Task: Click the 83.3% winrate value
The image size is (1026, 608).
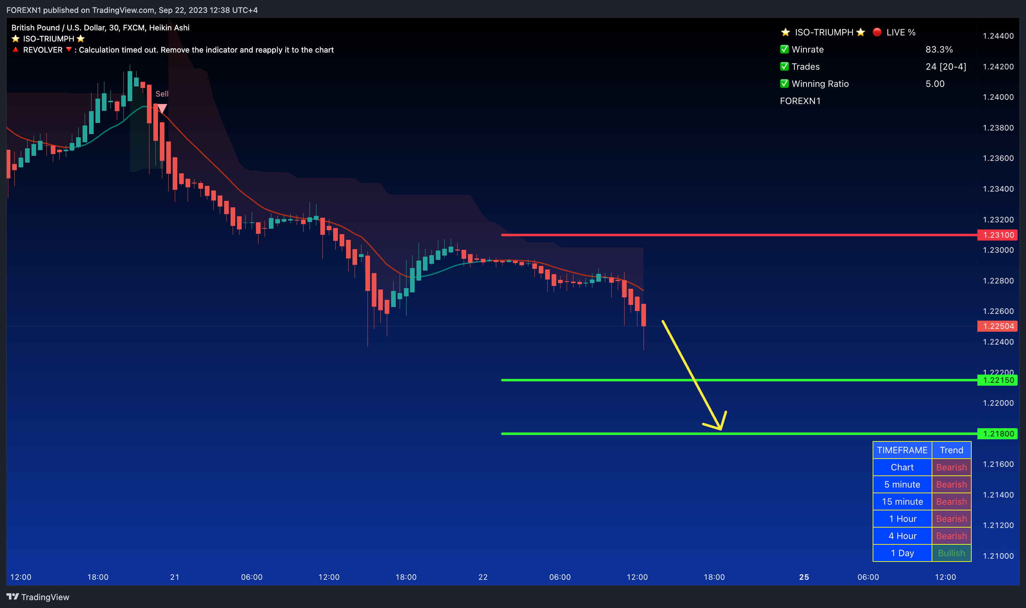Action: pos(939,50)
